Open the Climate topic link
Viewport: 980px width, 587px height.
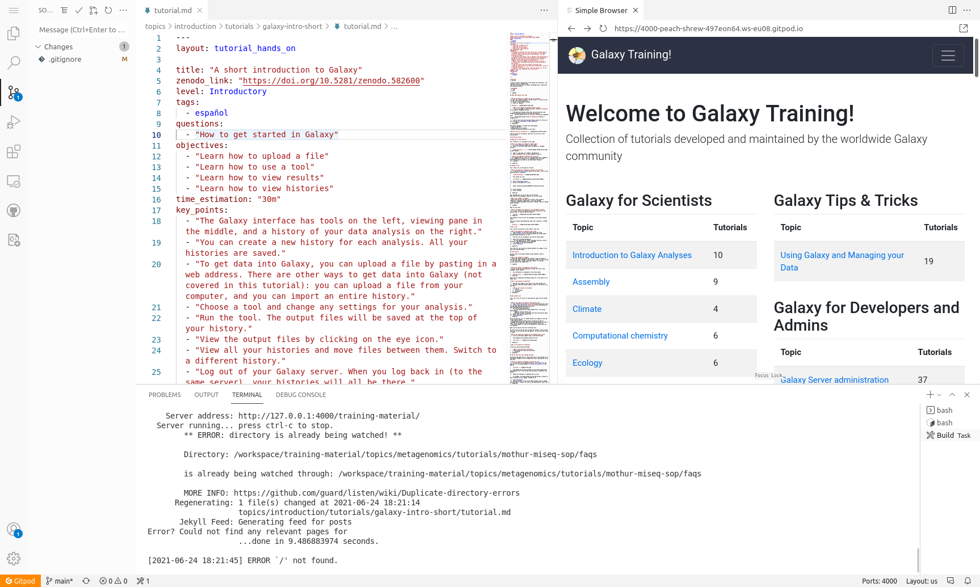[x=587, y=309]
